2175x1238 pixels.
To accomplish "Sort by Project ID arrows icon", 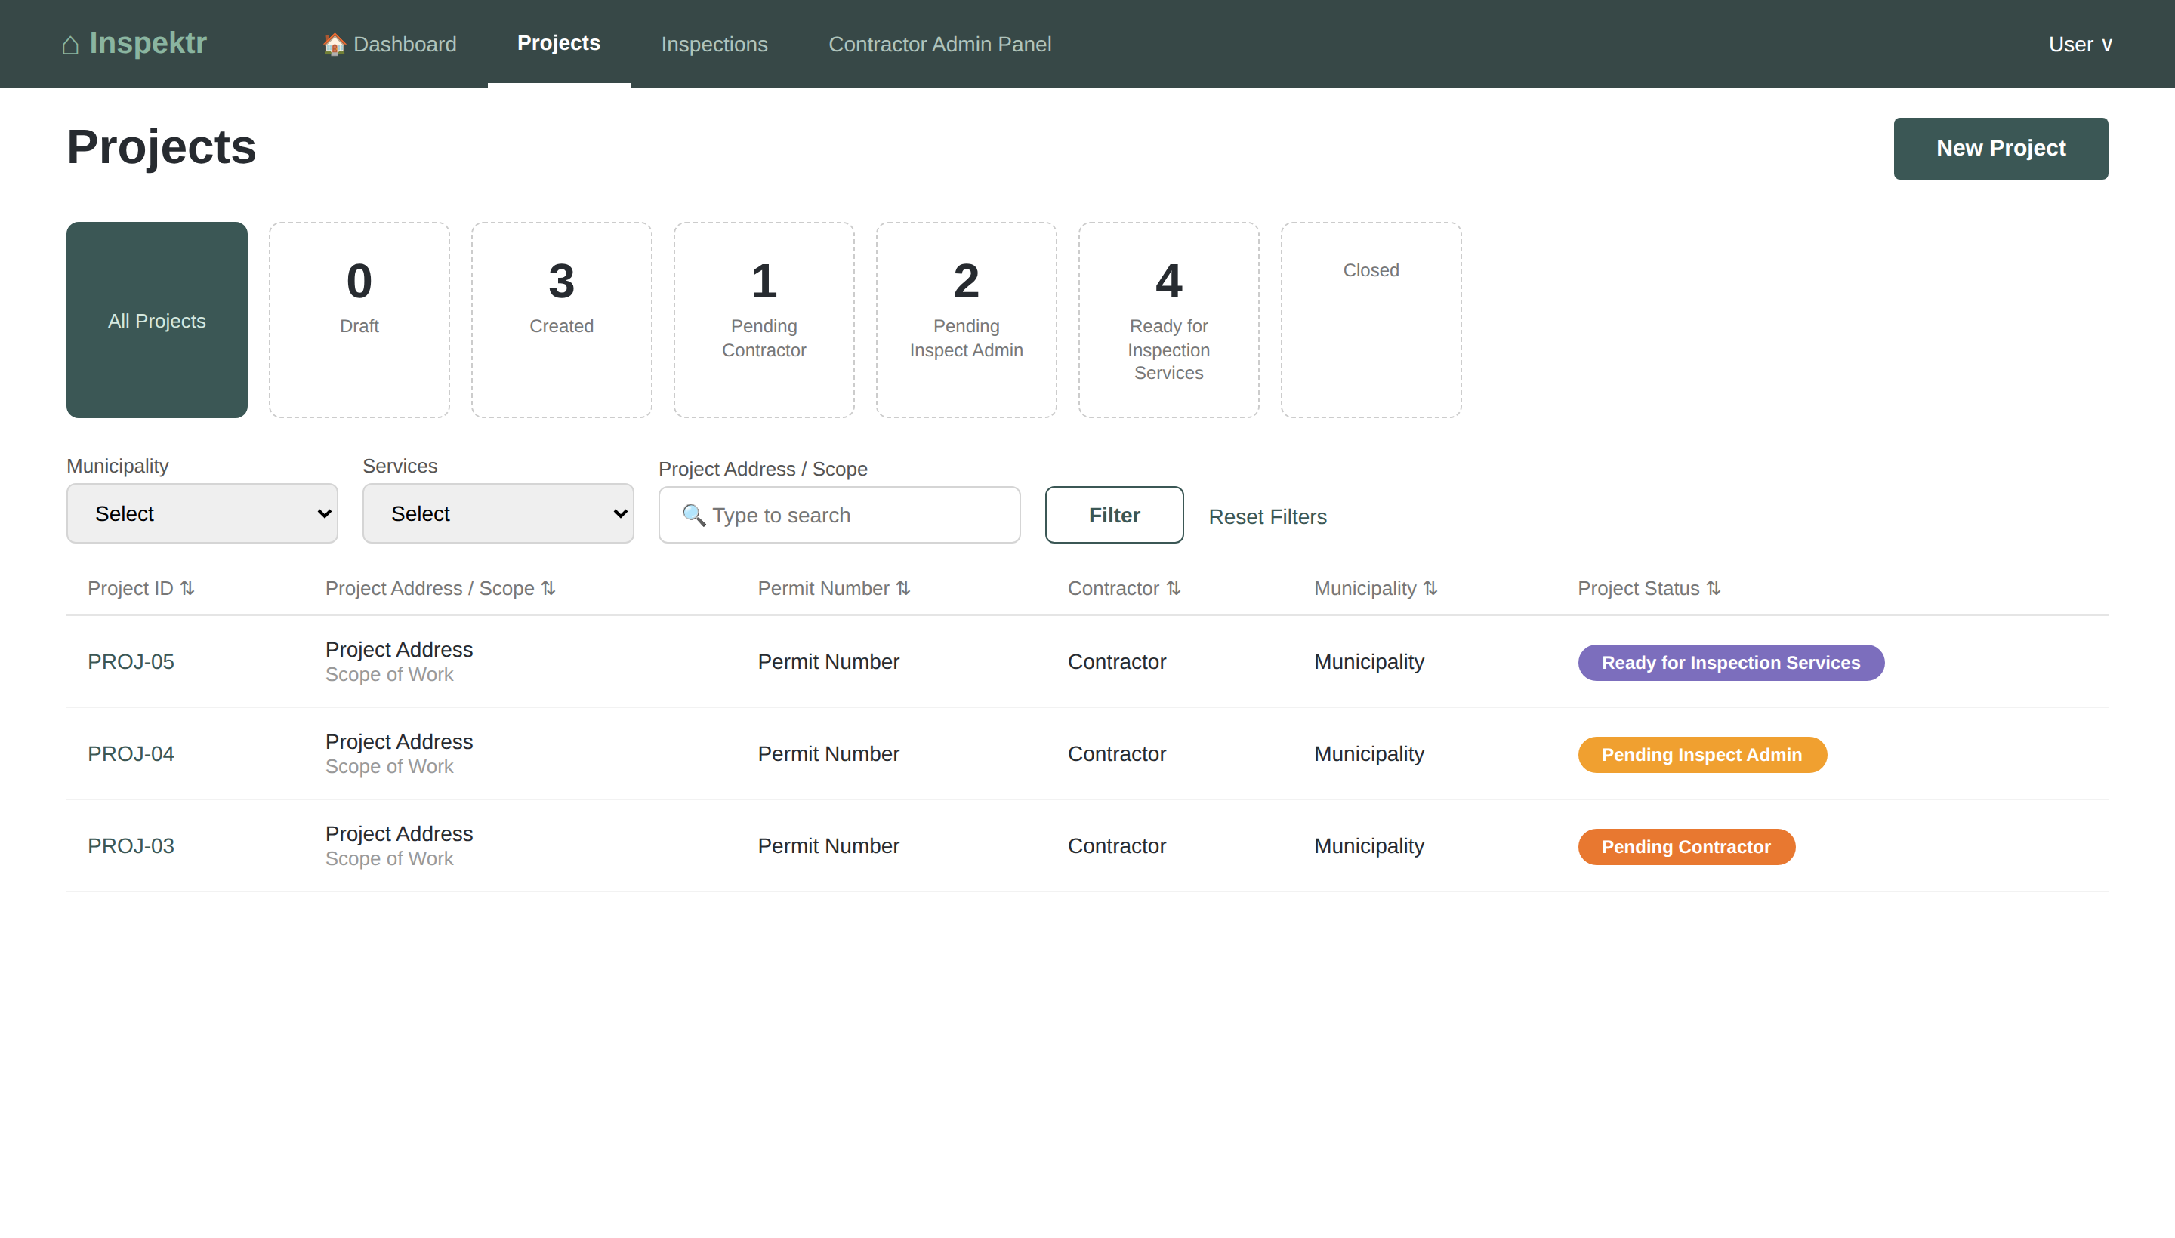I will tap(187, 588).
